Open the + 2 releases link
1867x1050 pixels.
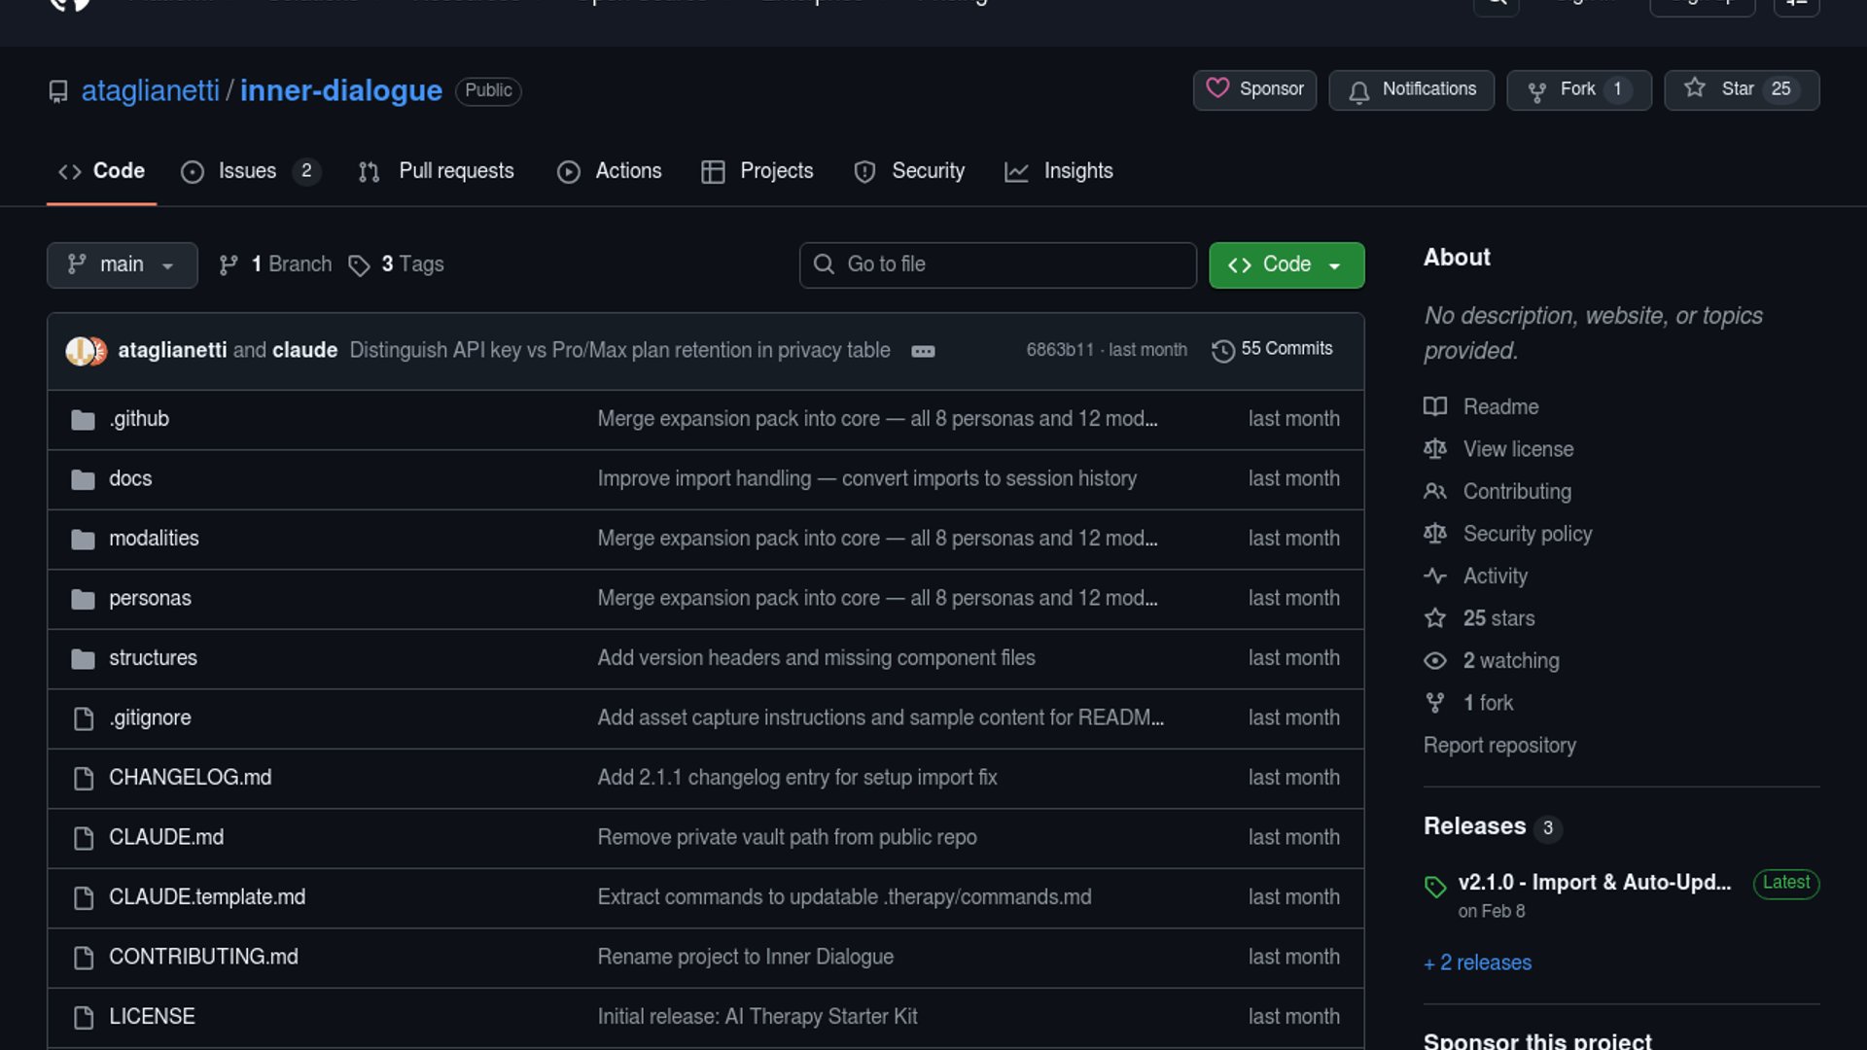[x=1477, y=962]
